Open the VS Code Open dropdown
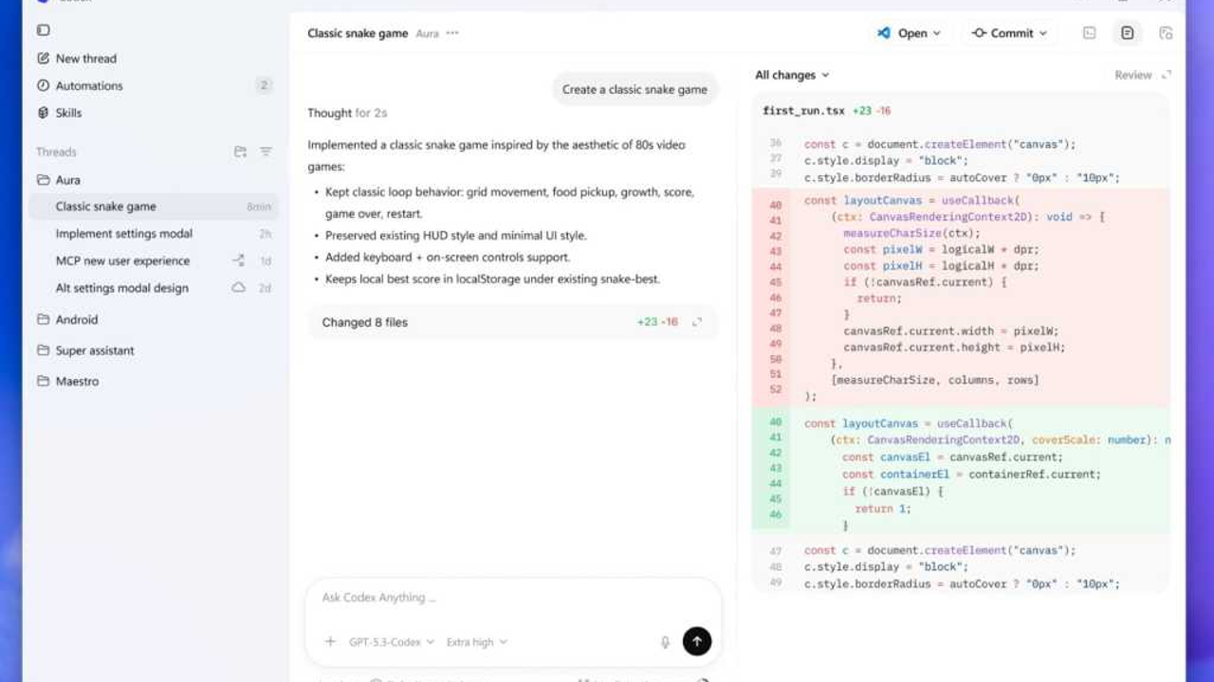Viewport: 1214px width, 682px height. [x=909, y=33]
